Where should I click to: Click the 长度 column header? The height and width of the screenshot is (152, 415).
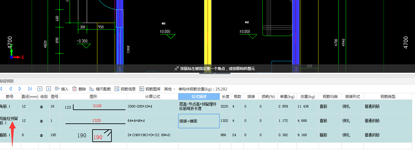click(x=226, y=97)
